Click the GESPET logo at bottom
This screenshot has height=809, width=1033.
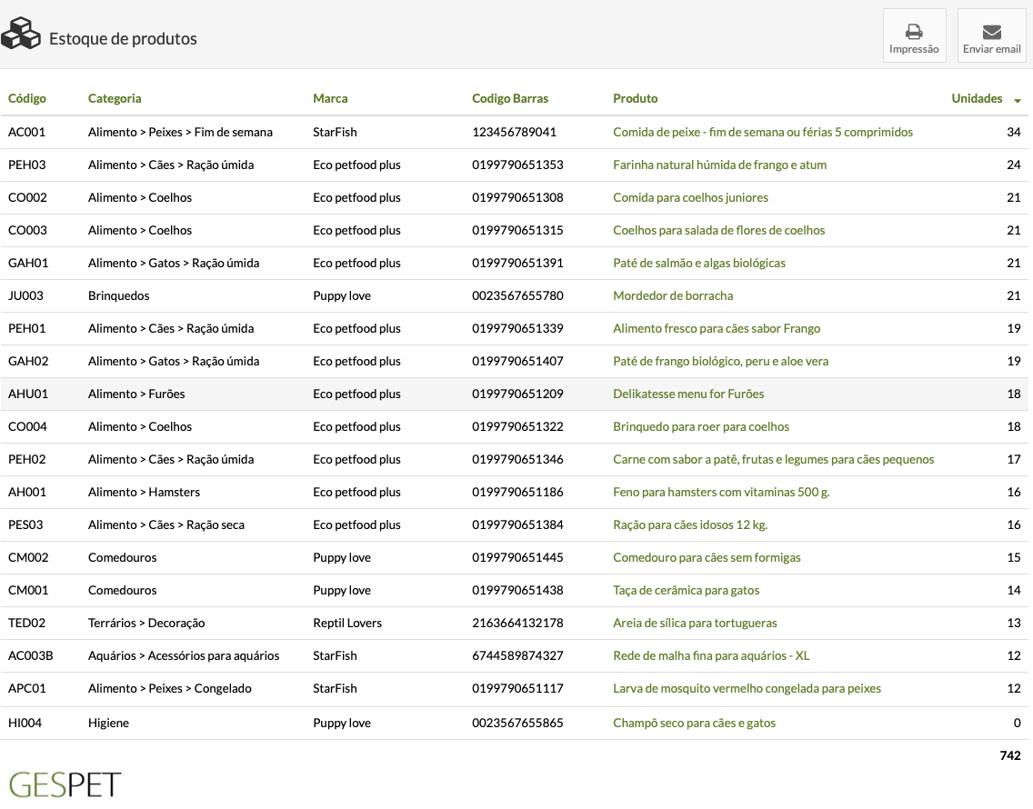(x=65, y=784)
